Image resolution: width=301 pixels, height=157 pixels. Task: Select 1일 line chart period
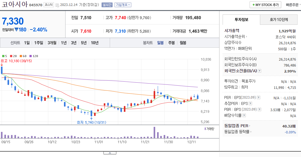point(27,43)
